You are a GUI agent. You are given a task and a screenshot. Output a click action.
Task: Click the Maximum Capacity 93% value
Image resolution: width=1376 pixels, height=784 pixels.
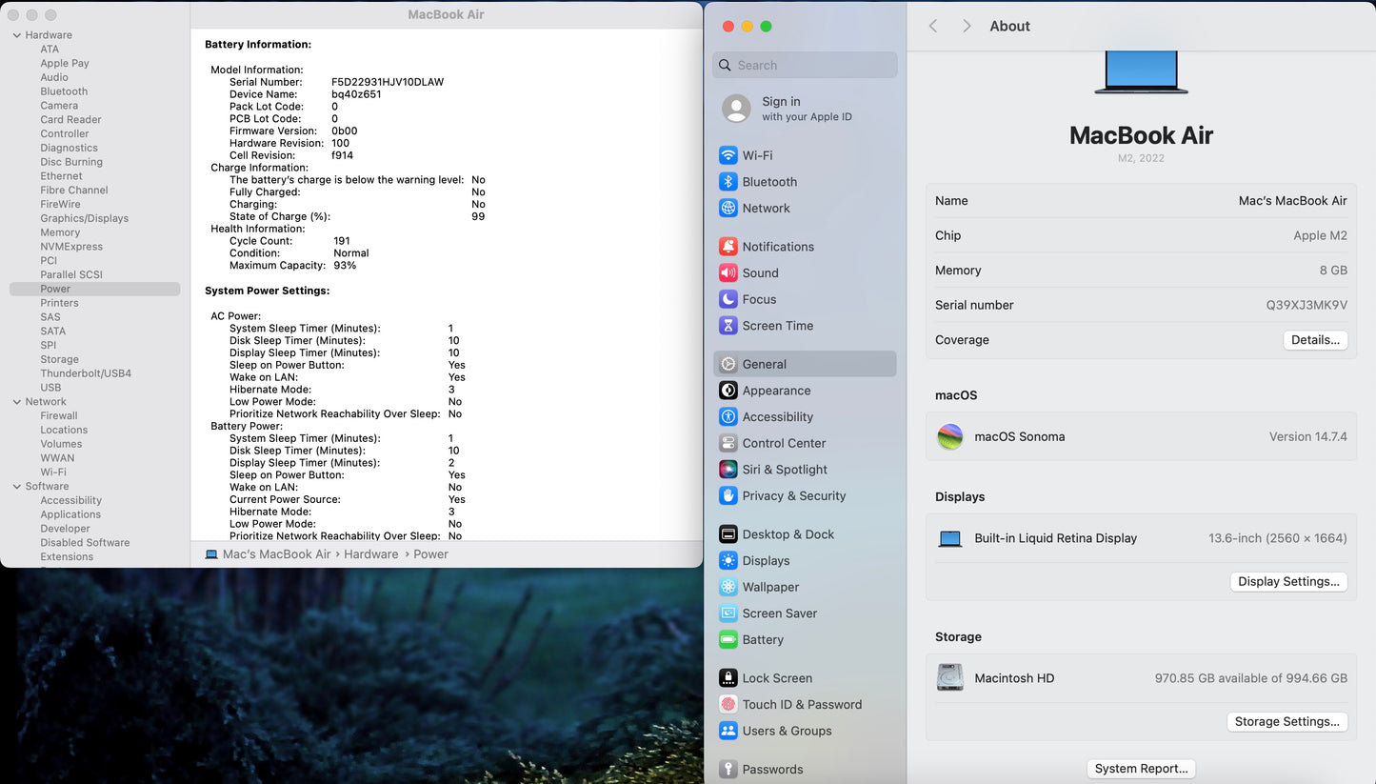pyautogui.click(x=345, y=266)
